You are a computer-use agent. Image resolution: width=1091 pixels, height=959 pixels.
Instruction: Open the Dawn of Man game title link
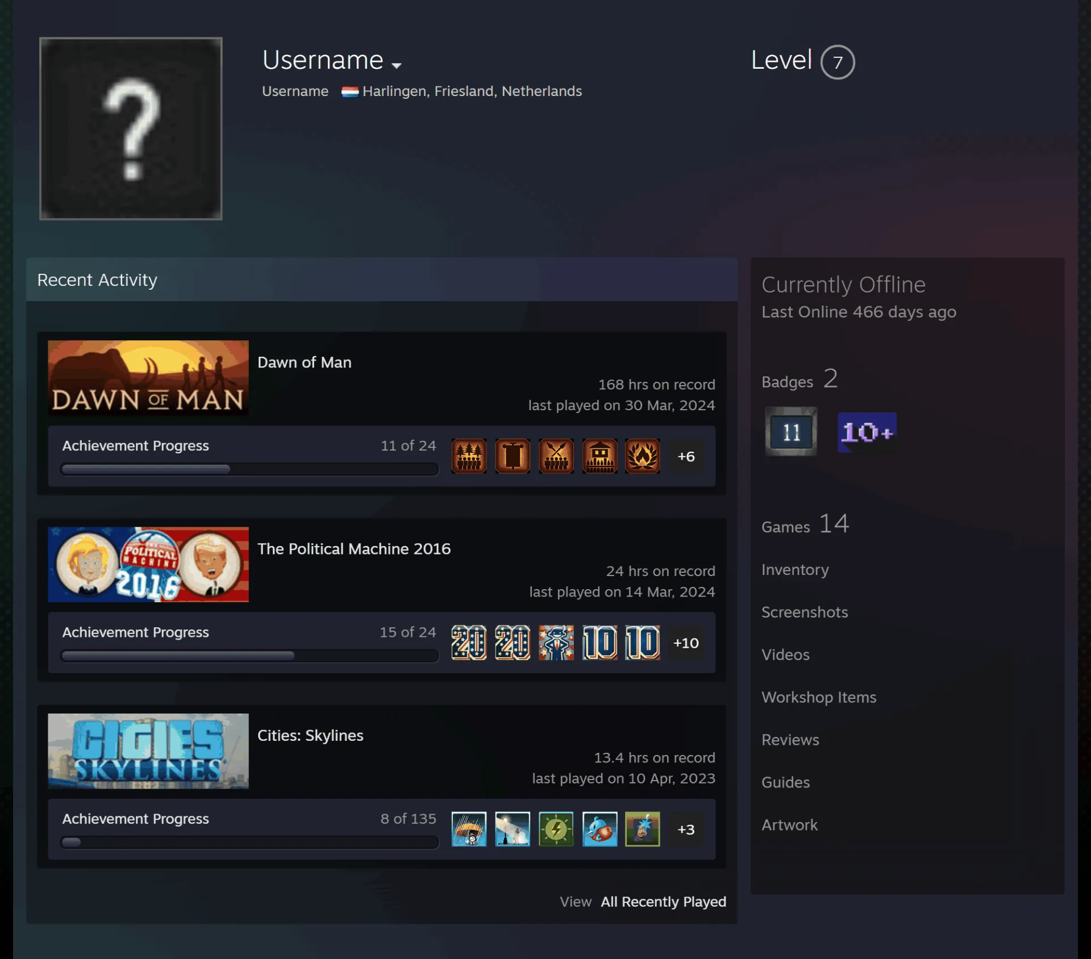pyautogui.click(x=305, y=362)
